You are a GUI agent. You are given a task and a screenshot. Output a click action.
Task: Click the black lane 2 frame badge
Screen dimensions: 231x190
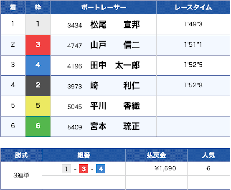38,86
